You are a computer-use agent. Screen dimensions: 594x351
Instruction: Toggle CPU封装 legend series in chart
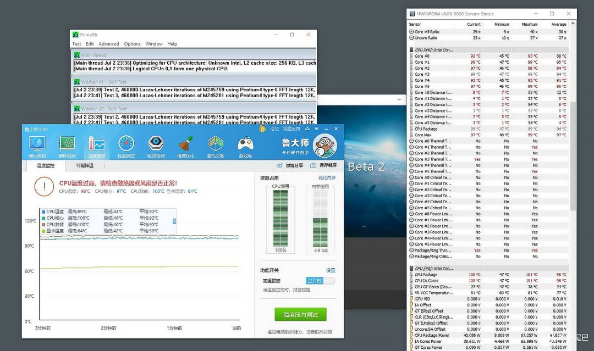tap(43, 225)
